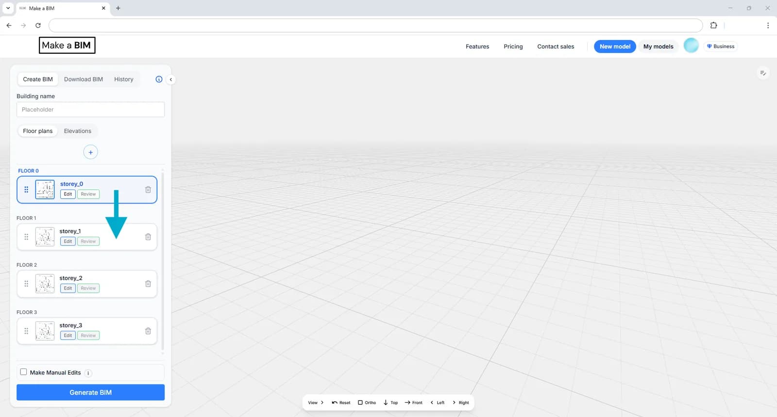Open a new browser tab

coord(118,8)
